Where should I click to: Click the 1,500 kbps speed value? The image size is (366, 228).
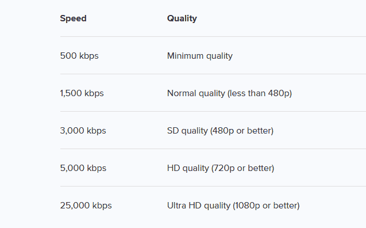point(82,93)
